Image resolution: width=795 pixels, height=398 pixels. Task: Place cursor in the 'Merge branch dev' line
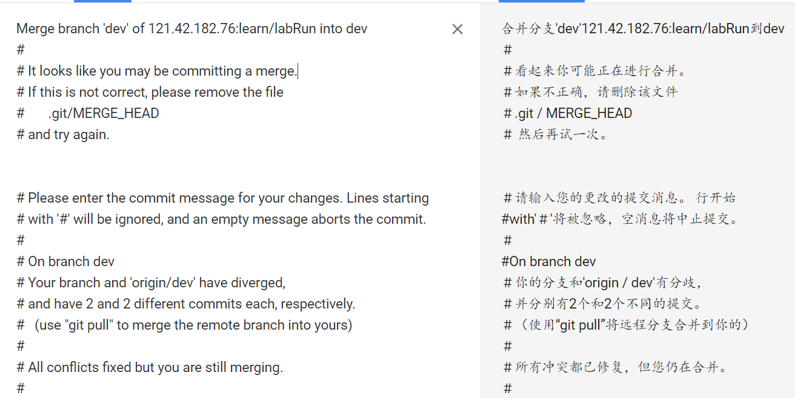[191, 28]
